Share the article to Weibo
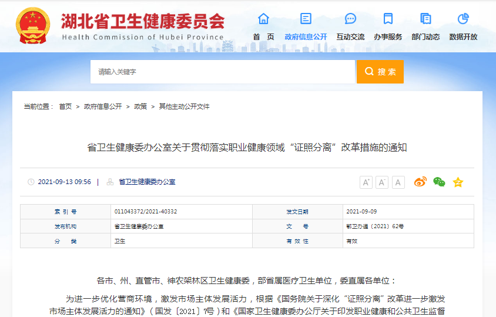 click(x=420, y=182)
